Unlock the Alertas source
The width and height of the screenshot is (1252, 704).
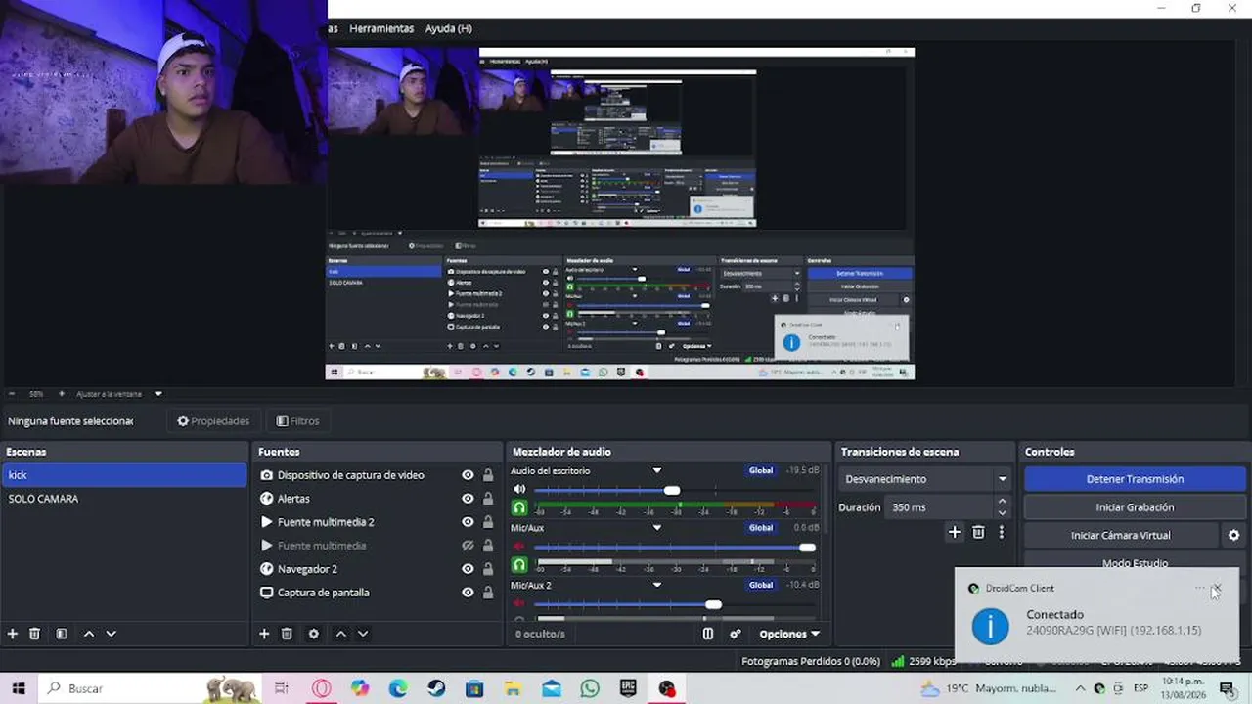488,499
